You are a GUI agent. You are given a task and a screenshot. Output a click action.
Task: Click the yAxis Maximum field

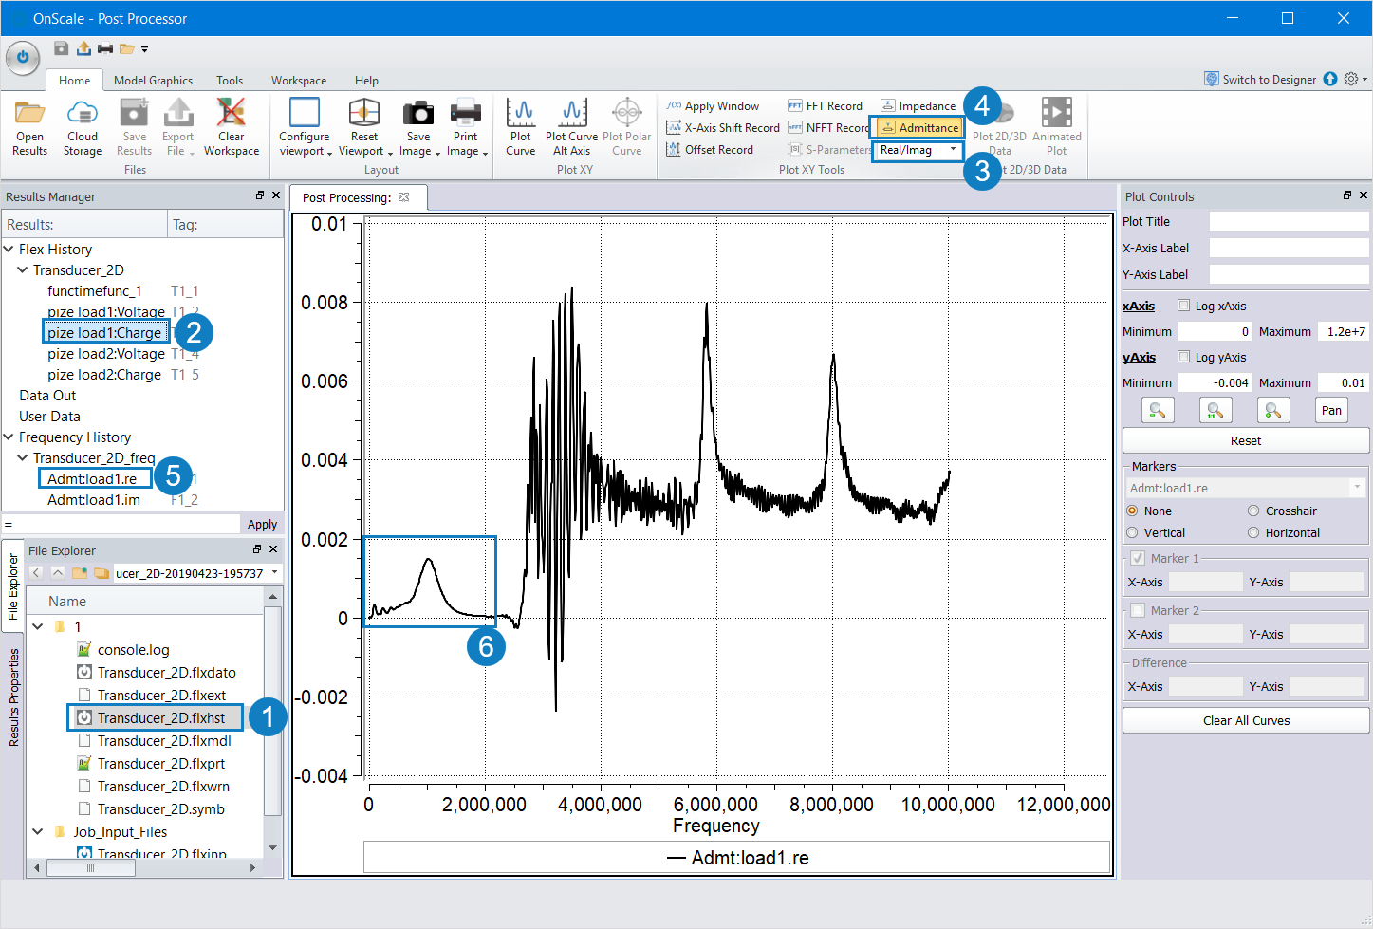click(x=1343, y=382)
